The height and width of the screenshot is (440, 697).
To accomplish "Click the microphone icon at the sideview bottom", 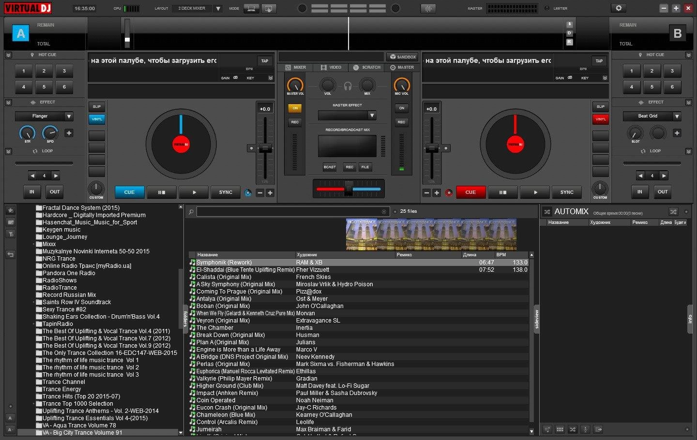I will 585,429.
